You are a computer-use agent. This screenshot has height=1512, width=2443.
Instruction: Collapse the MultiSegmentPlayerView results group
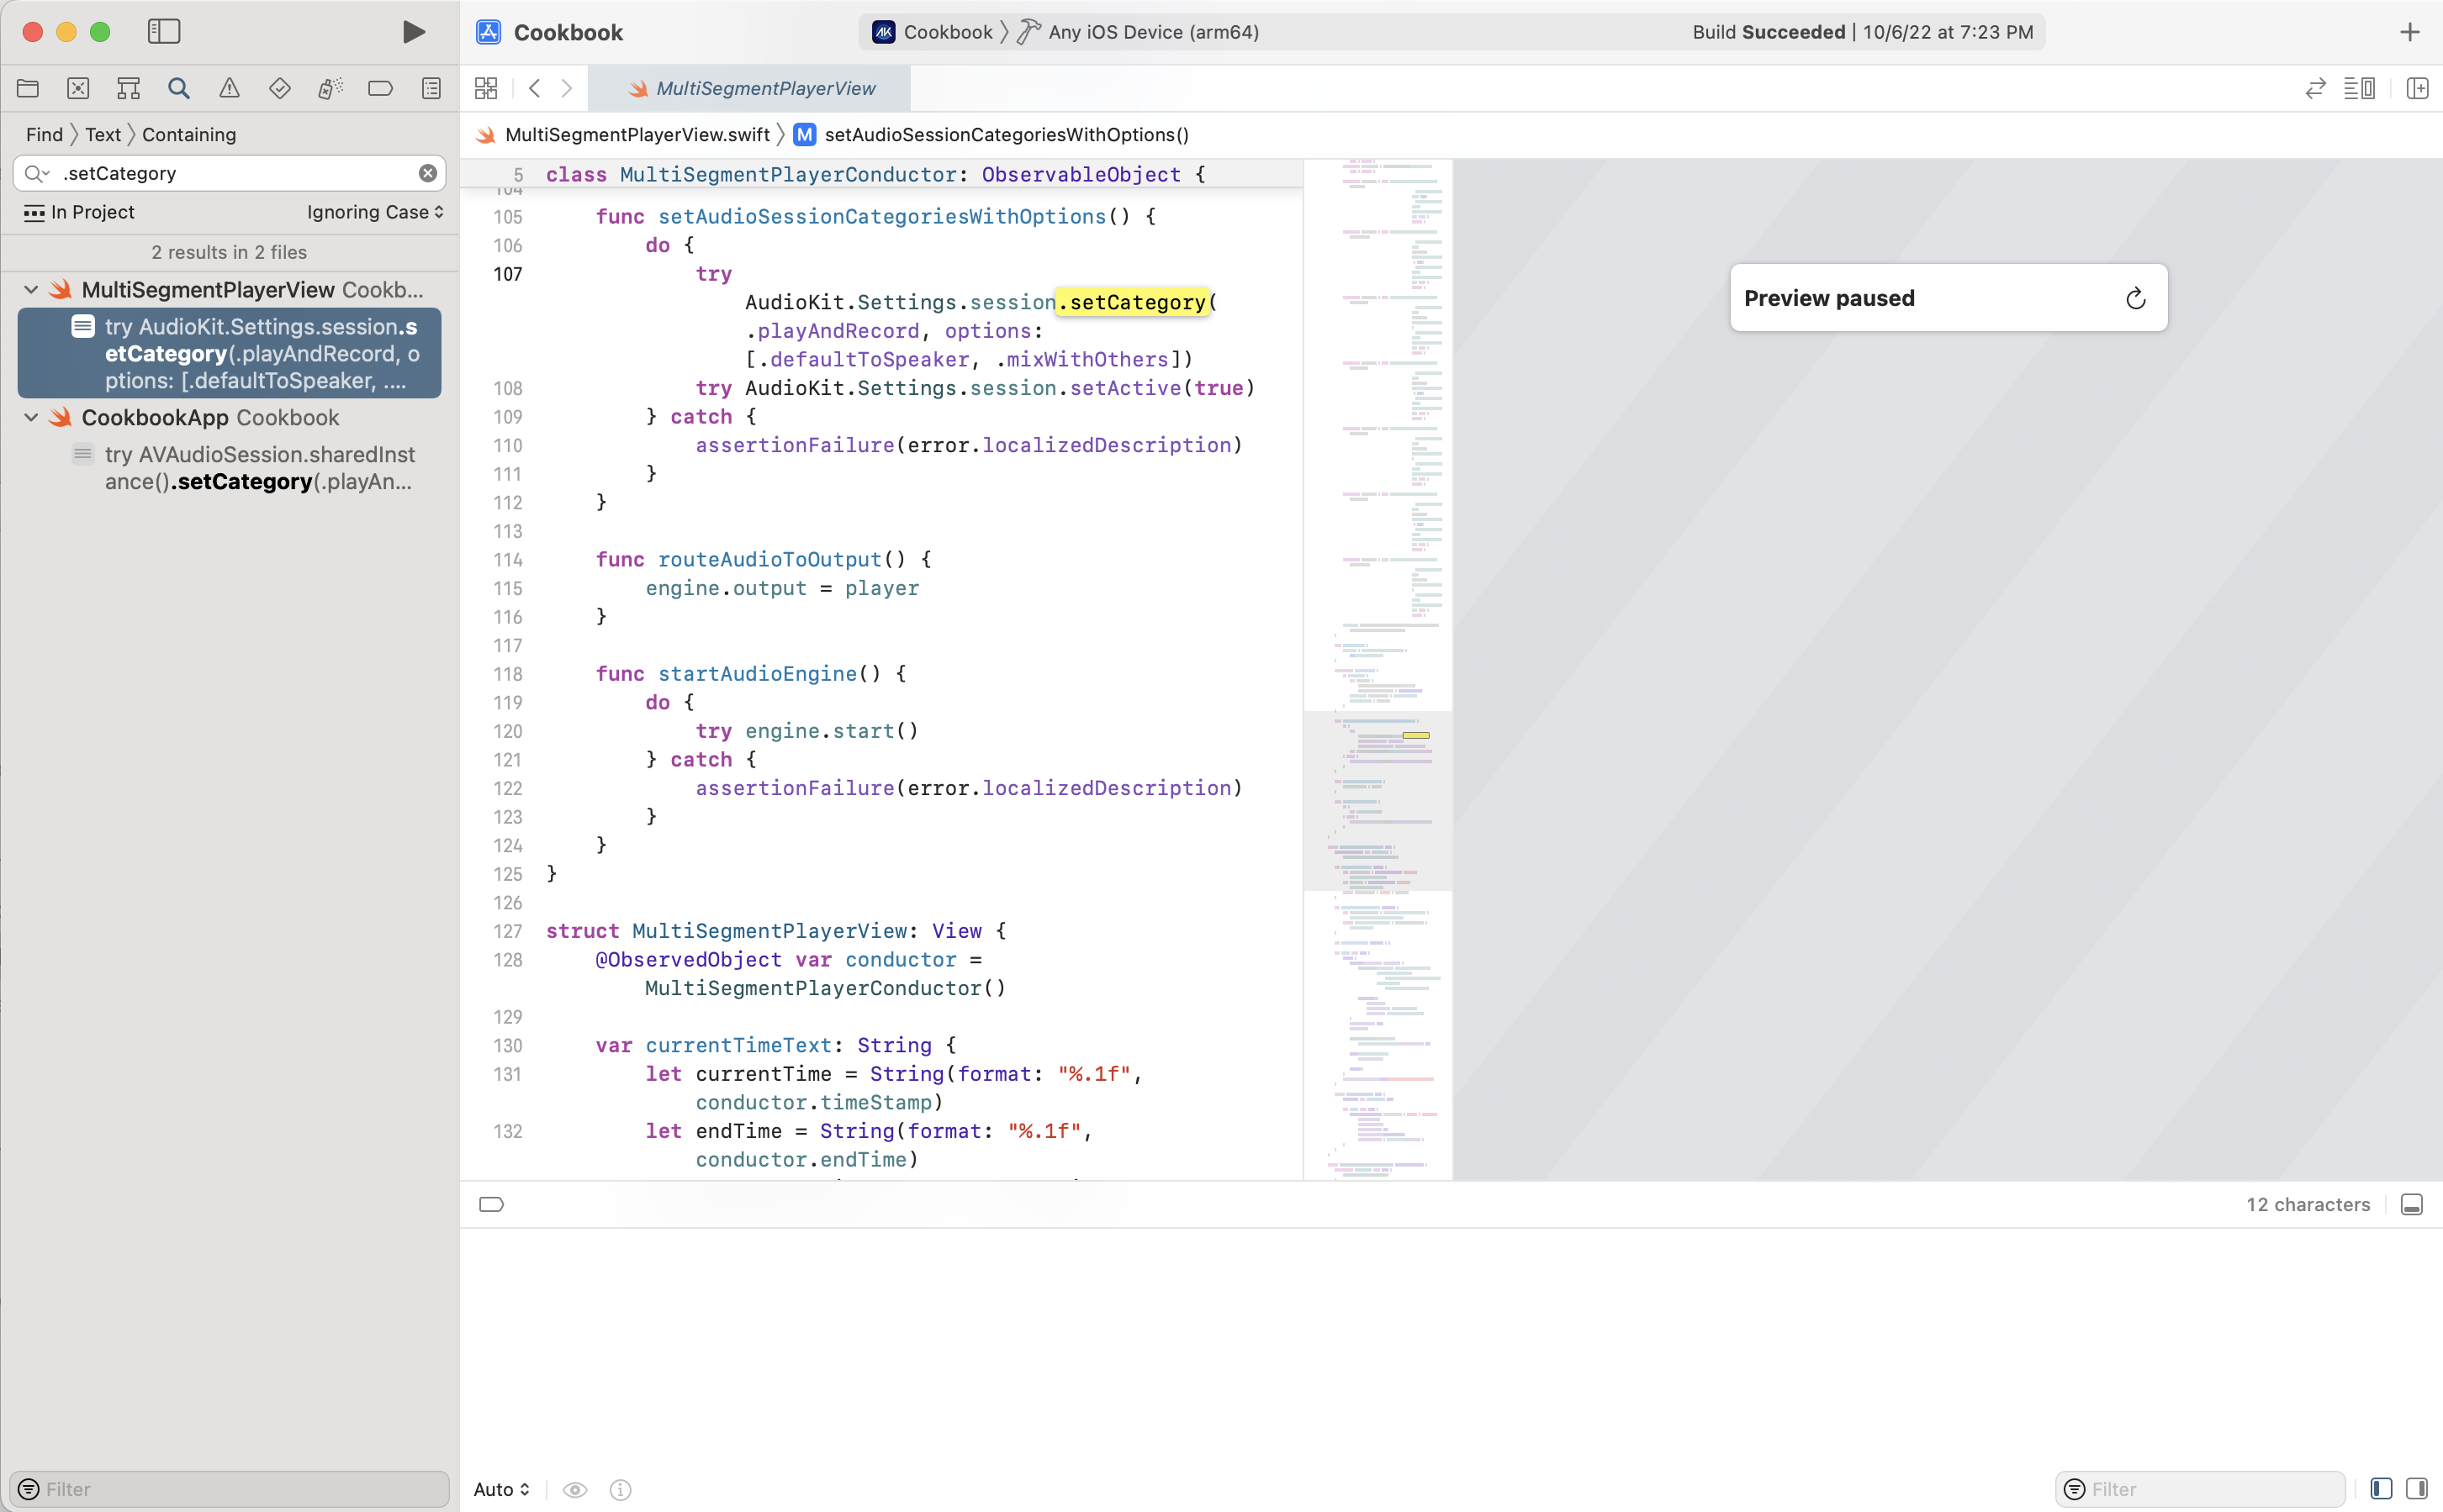31,290
